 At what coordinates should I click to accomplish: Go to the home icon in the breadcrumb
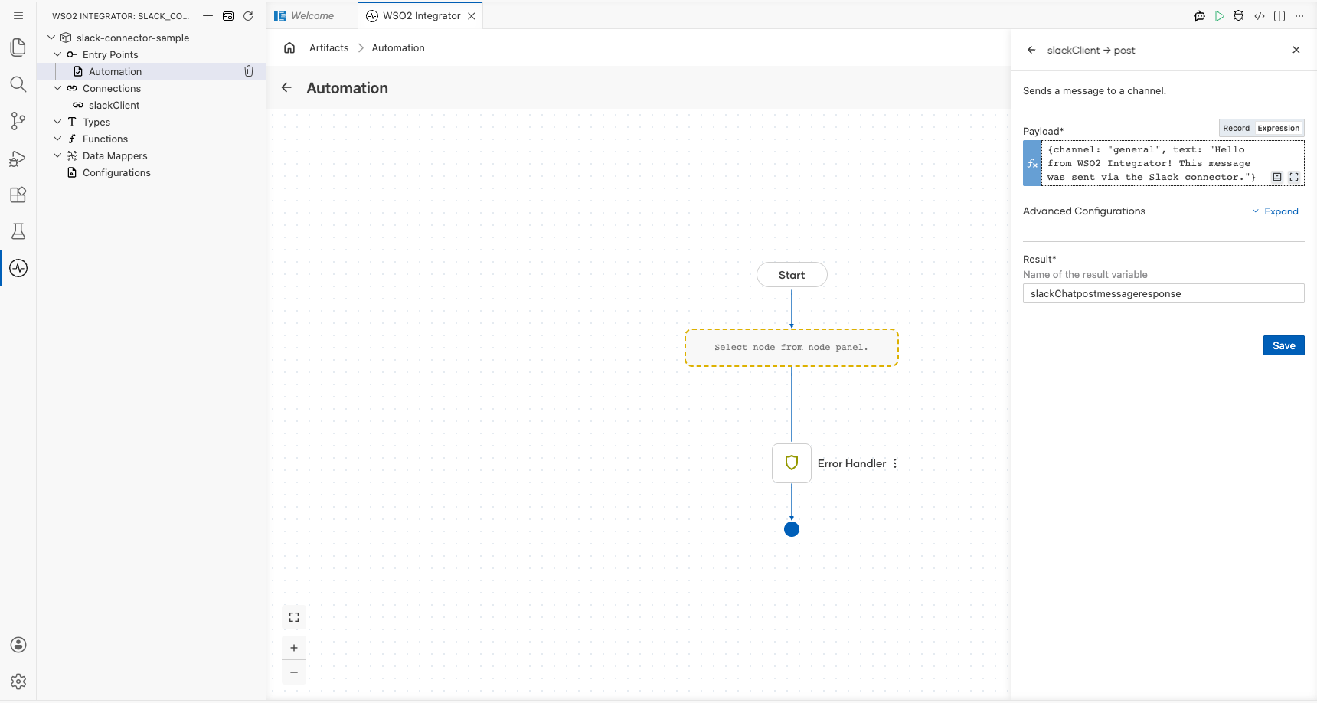(x=289, y=47)
